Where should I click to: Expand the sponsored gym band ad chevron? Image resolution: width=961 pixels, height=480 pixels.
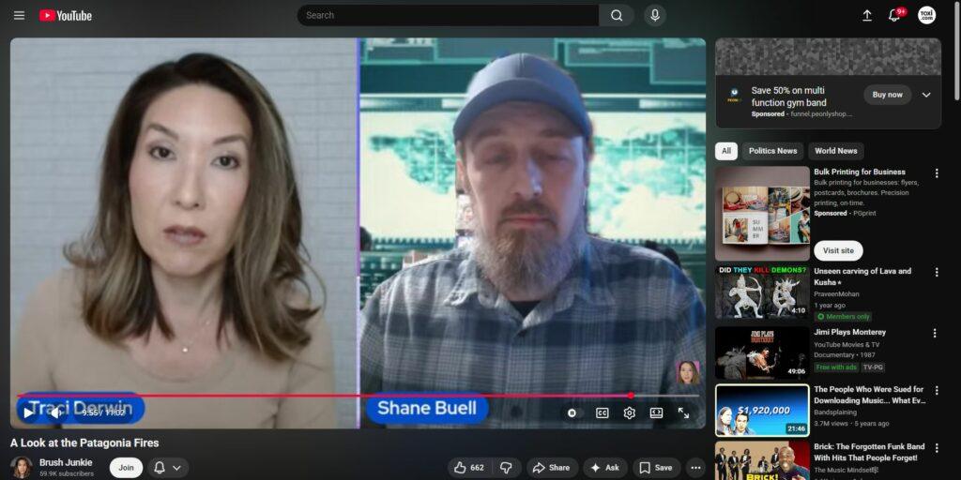(x=926, y=95)
